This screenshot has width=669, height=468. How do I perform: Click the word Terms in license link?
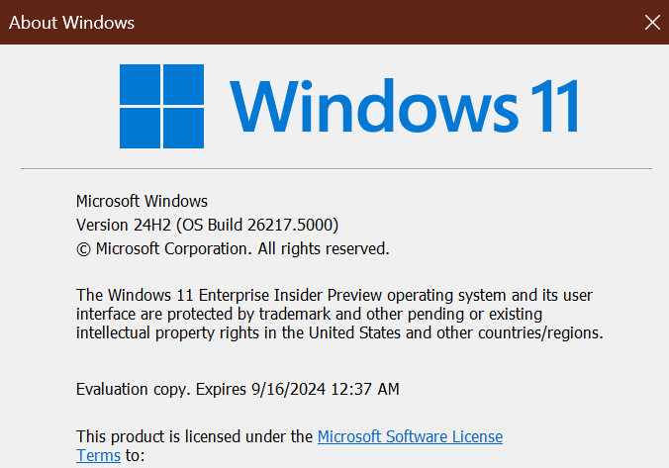tap(99, 455)
